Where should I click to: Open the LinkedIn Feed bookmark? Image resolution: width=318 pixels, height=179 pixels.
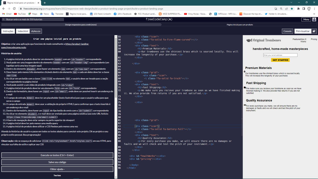(x=101, y=14)
